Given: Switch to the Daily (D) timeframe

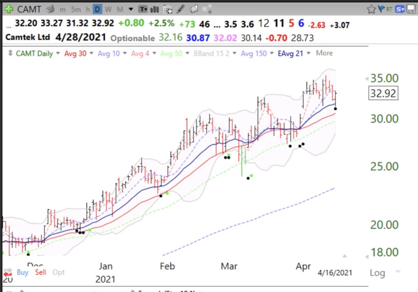Looking at the screenshot, I should tap(97, 9).
